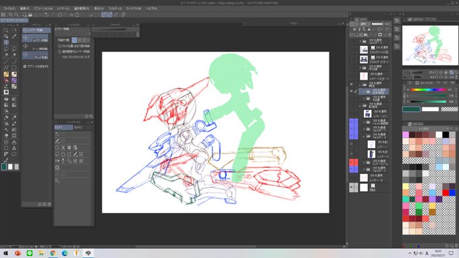This screenshot has width=459, height=258.
Task: Click the rainbow hue slider
Action: tap(428, 90)
